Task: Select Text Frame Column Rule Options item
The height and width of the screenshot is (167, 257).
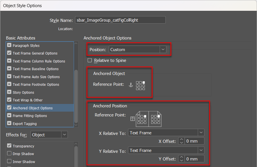Action: pyautogui.click(x=40, y=61)
